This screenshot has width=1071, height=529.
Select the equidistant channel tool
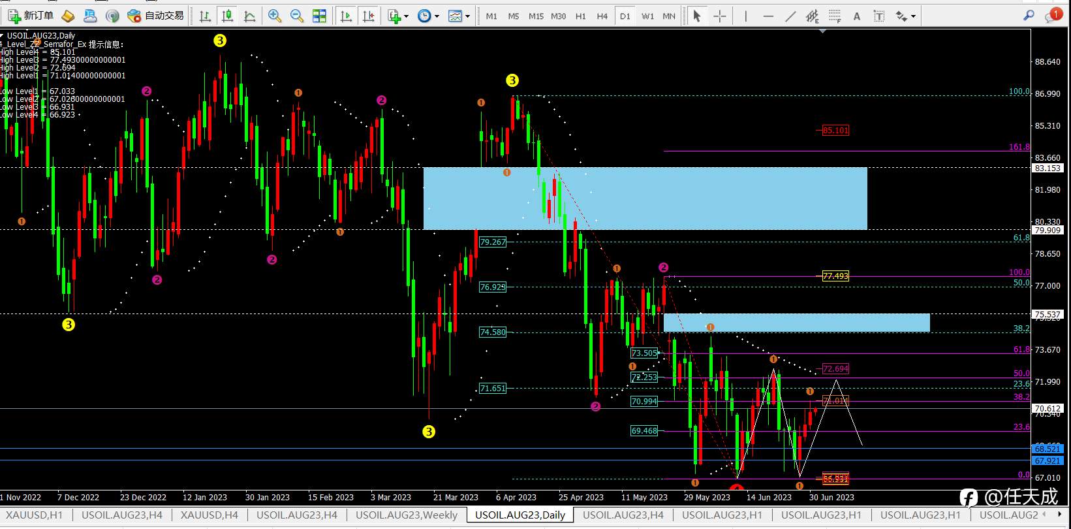pos(813,16)
